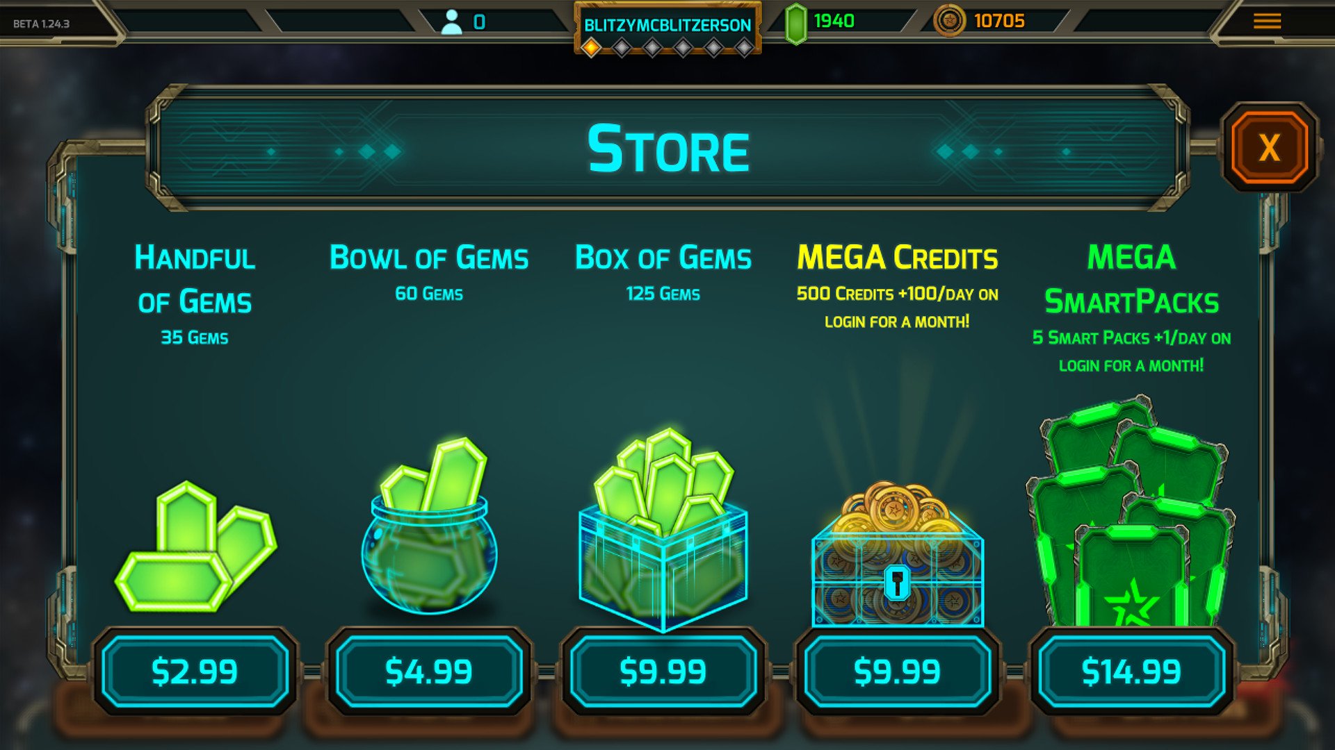Open the hamburger menu icon
This screenshot has height=750, width=1335.
pos(1267,22)
